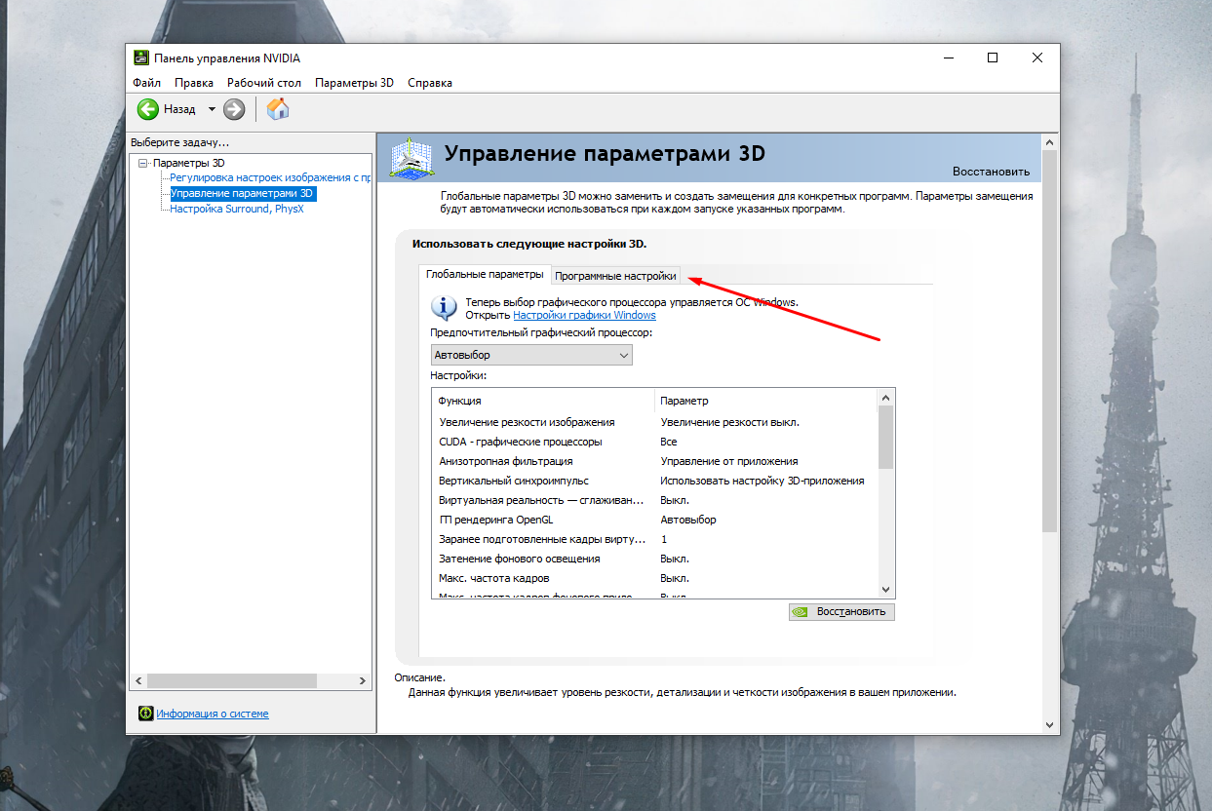The image size is (1212, 811).
Task: Select the Виртуальная реальность row
Action: 655,500
